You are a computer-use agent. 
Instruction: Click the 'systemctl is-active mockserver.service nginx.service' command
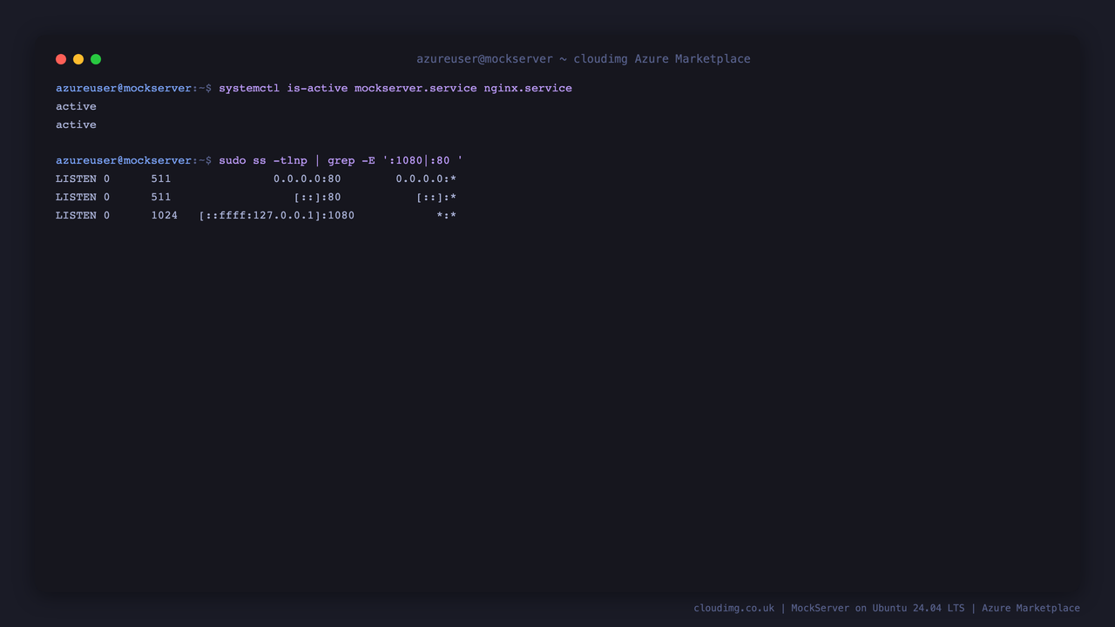click(395, 88)
